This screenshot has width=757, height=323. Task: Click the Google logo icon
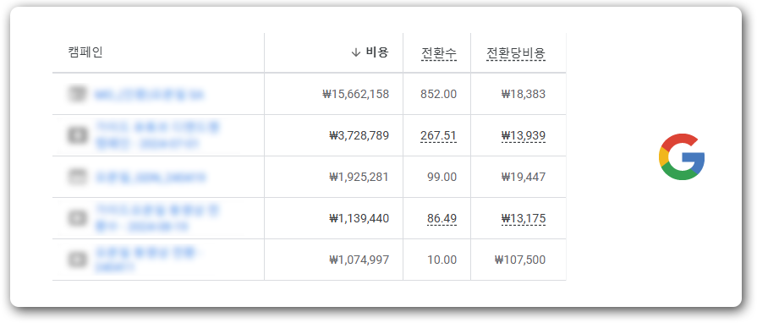point(681,157)
